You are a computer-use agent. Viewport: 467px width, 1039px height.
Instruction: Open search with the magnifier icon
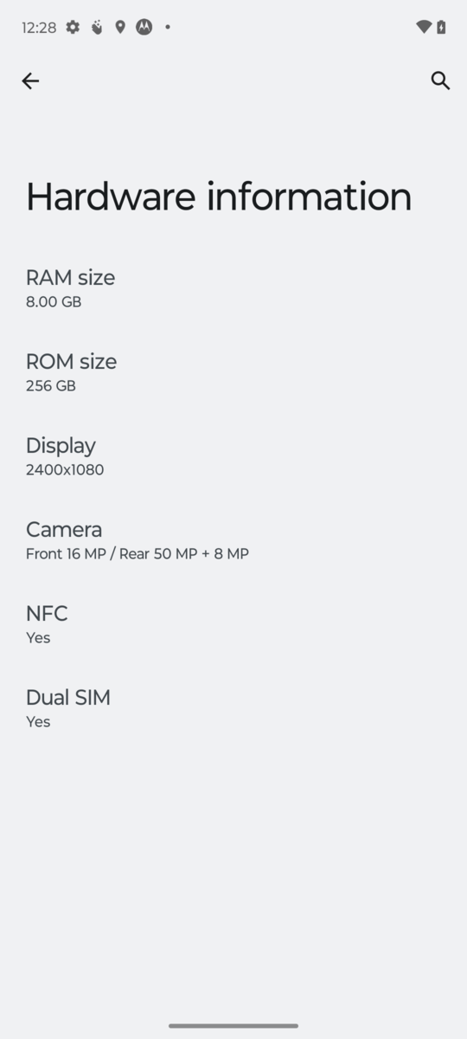440,81
